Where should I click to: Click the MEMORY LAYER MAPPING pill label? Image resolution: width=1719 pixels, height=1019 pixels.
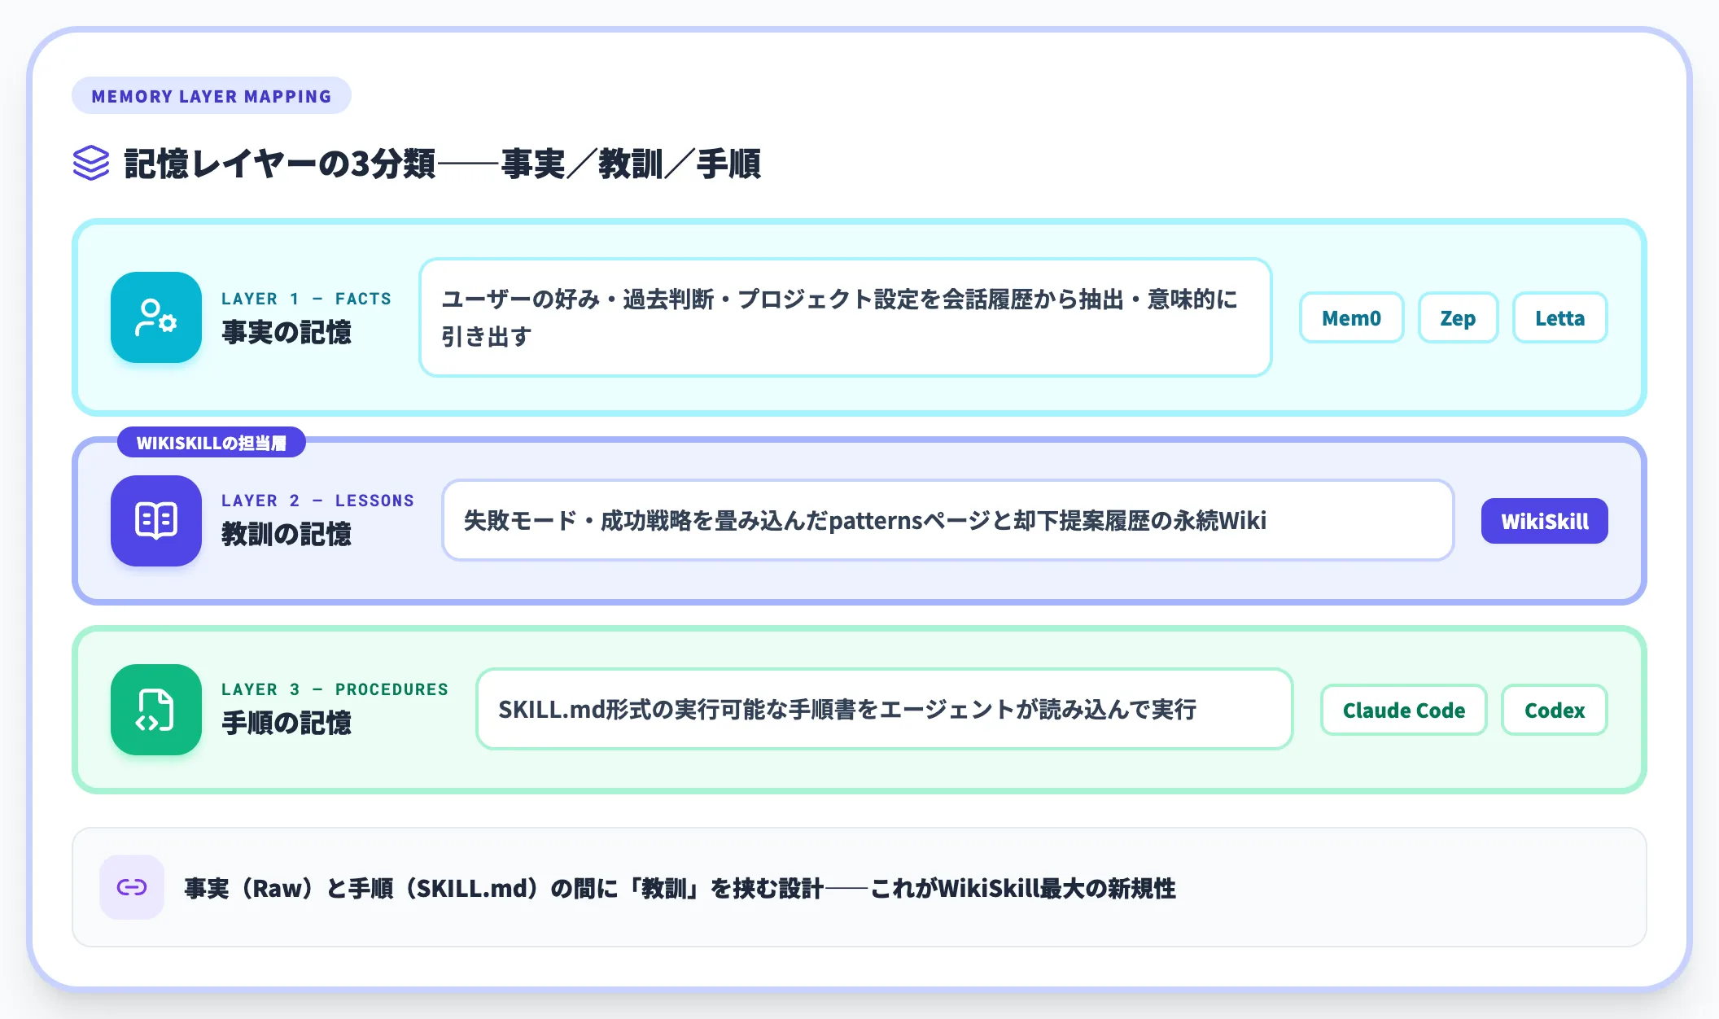pyautogui.click(x=212, y=96)
